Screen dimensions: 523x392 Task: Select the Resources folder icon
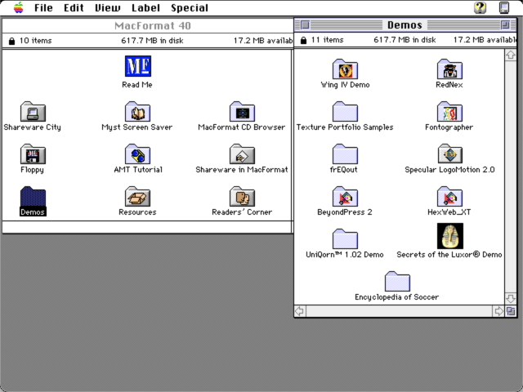137,197
